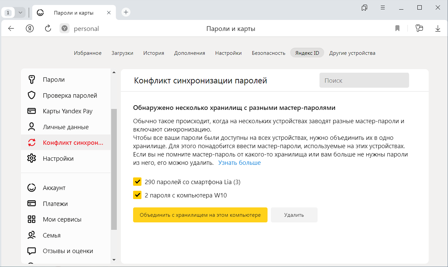Switch to the Безопасность tab
The image size is (448, 267).
click(268, 53)
